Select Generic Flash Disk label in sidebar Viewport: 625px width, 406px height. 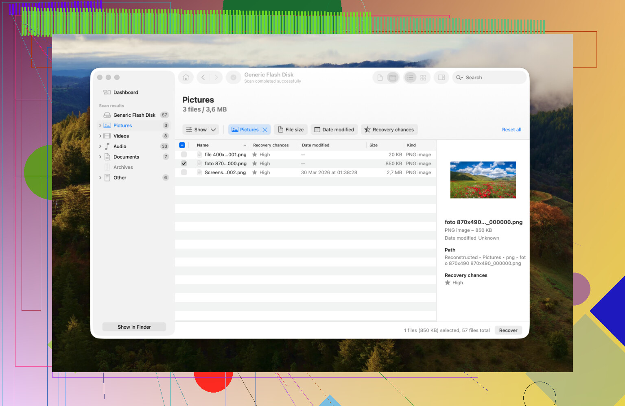point(134,115)
